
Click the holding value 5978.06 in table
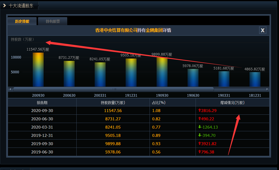click(x=113, y=152)
